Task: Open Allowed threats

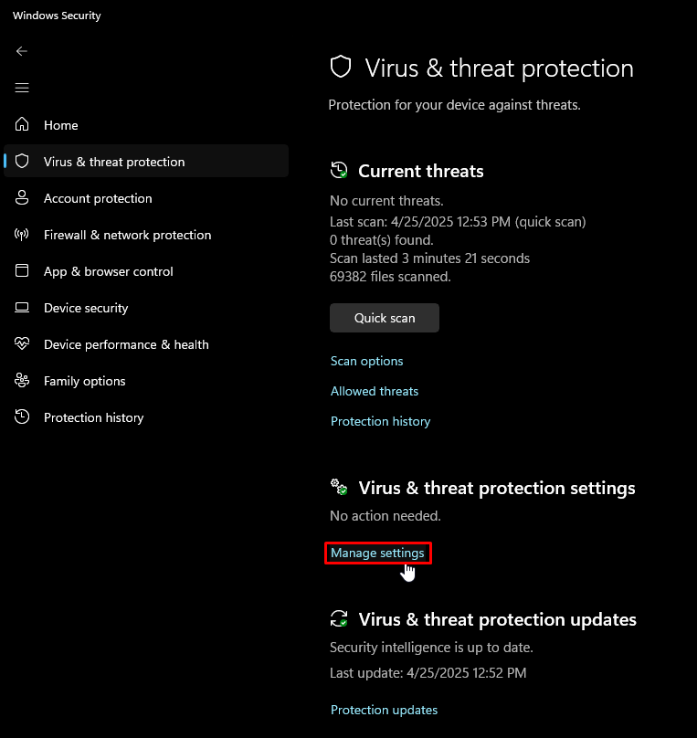Action: point(374,391)
